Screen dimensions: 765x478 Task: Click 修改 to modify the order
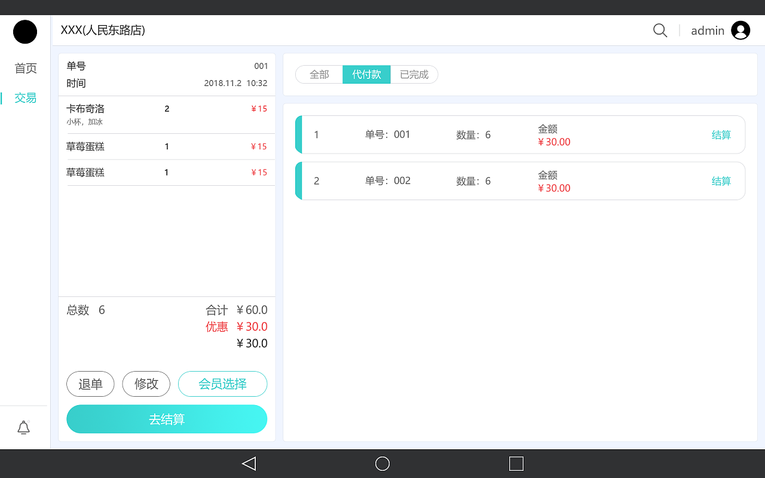(146, 384)
